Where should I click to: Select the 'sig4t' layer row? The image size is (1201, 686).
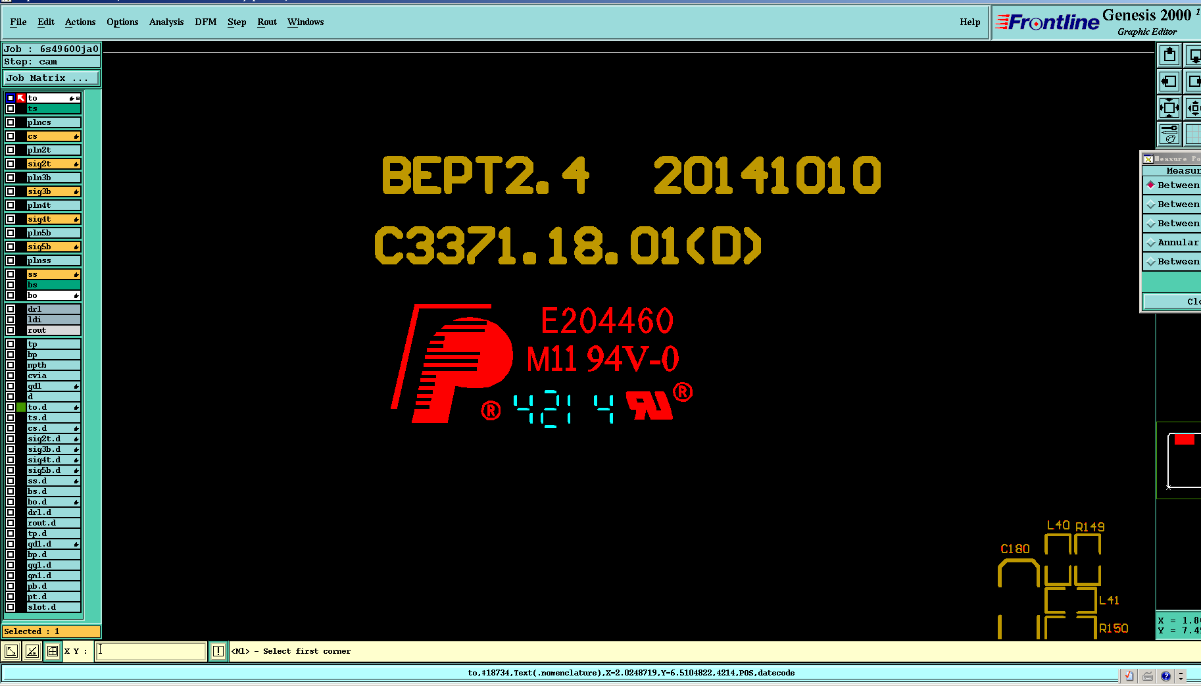[53, 219]
